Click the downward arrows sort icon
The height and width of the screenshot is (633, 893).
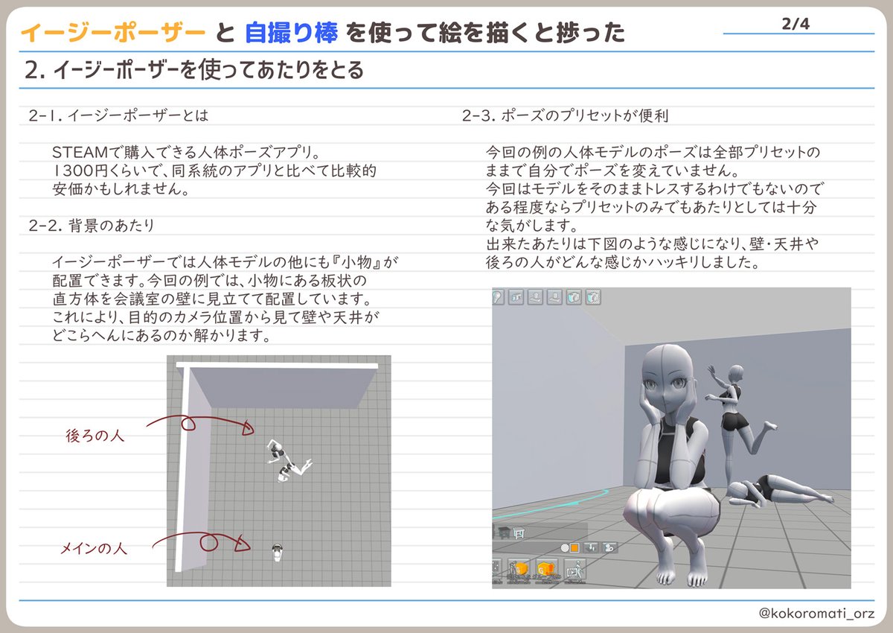[x=591, y=547]
